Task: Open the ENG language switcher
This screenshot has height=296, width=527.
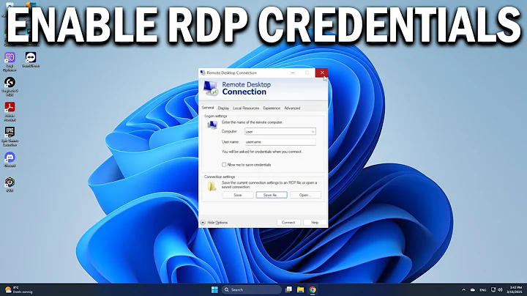Action: [482, 289]
